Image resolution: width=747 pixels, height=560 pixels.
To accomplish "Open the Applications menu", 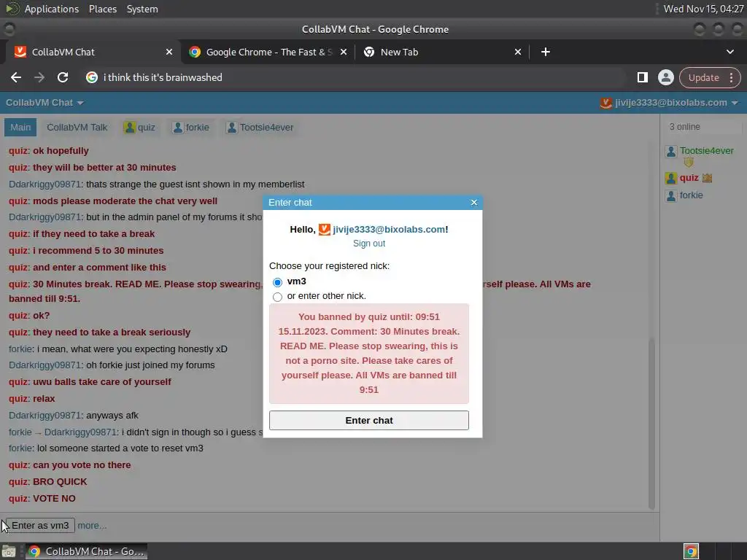I will [52, 9].
